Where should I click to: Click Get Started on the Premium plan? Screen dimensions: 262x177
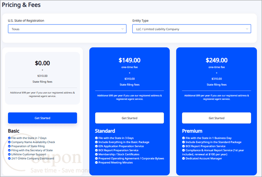[x=217, y=118]
